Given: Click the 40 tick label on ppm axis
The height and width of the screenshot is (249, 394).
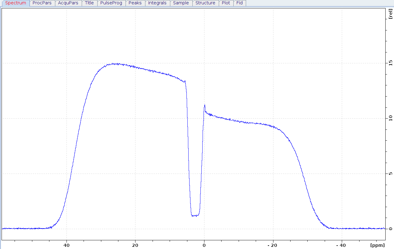Looking at the screenshot, I should click(x=66, y=245).
